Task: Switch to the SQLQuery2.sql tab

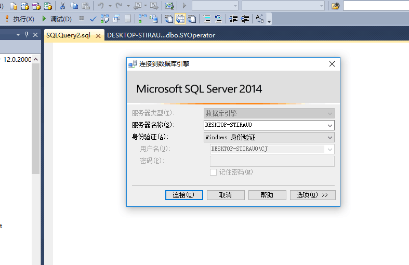Action: 69,35
